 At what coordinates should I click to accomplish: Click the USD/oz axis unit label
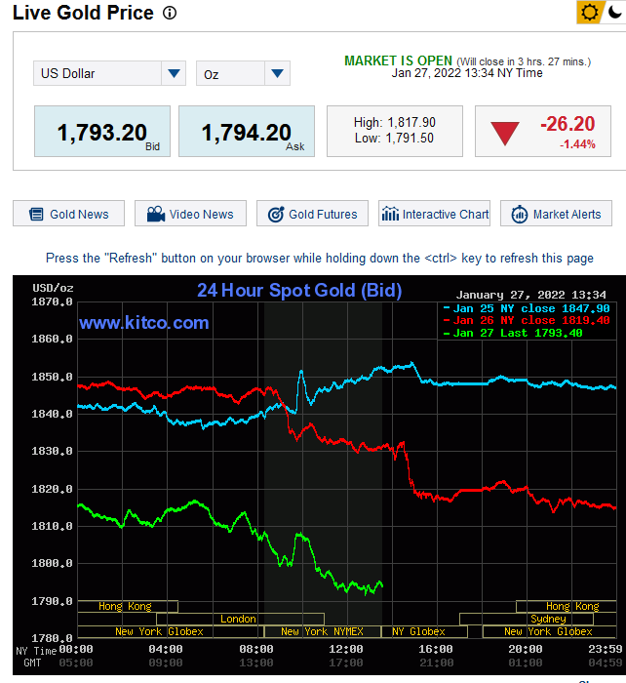[x=53, y=288]
